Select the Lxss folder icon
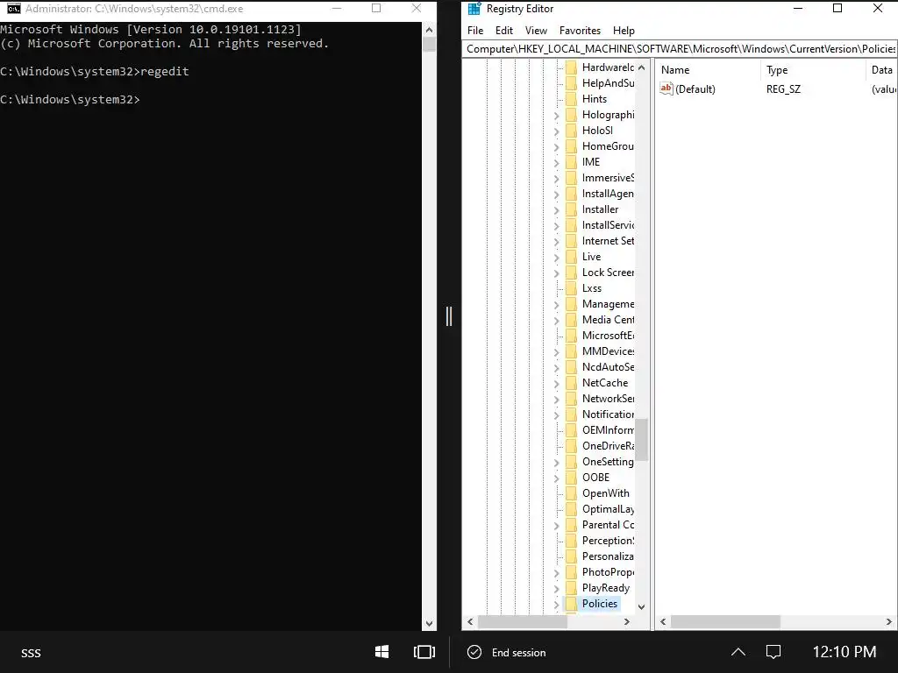 point(571,288)
